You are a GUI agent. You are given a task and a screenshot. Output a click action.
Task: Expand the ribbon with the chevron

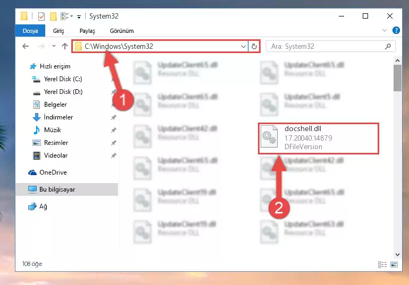pos(384,30)
